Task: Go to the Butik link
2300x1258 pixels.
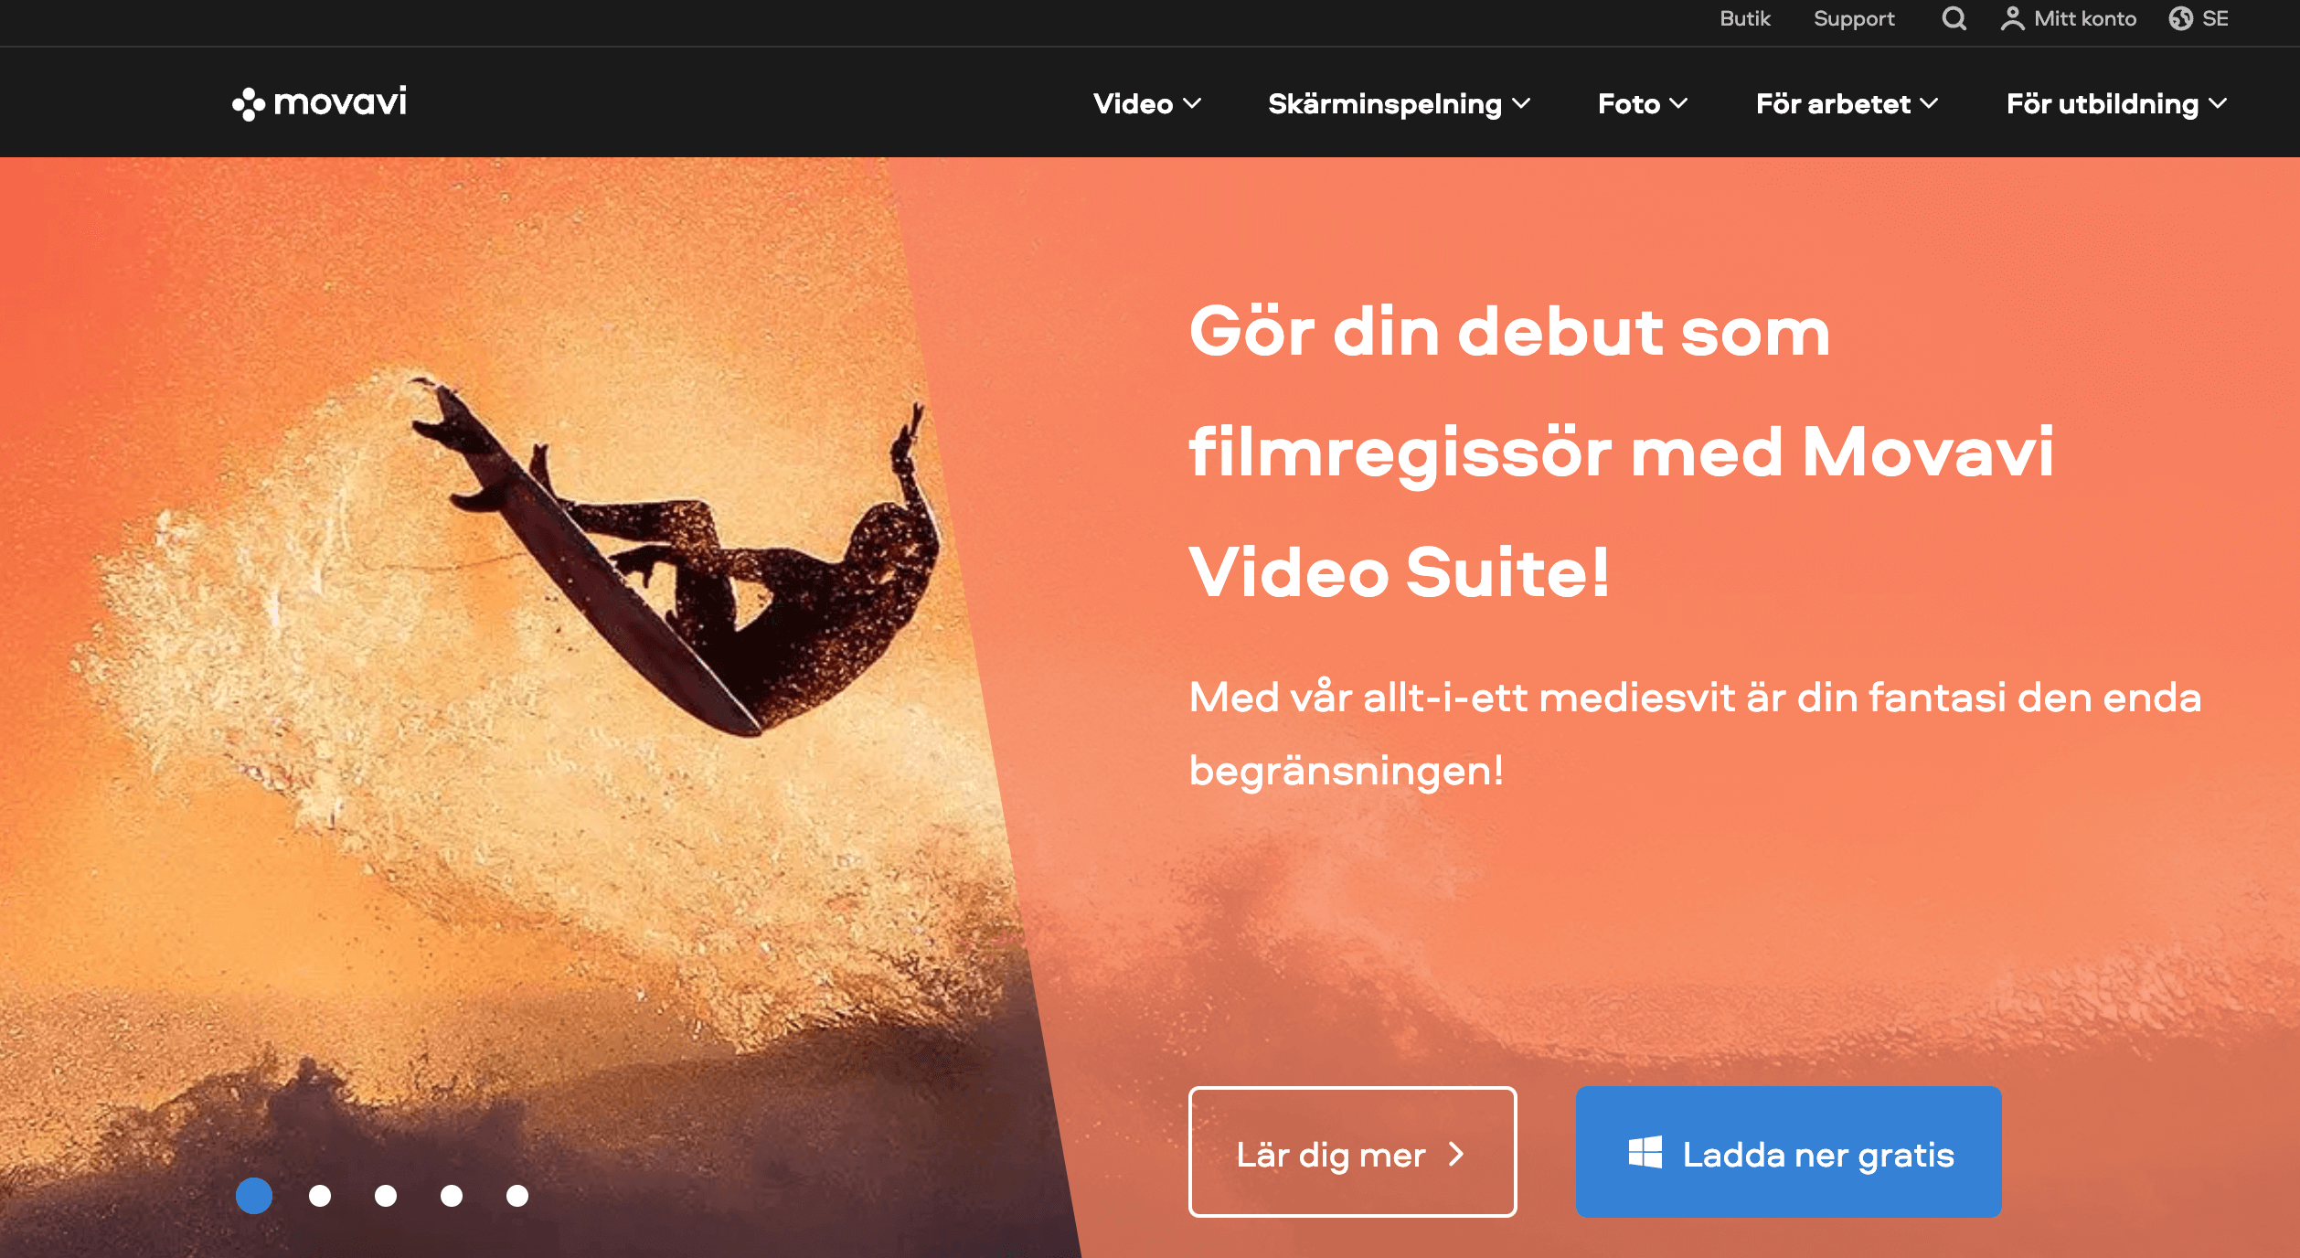Action: [1744, 18]
